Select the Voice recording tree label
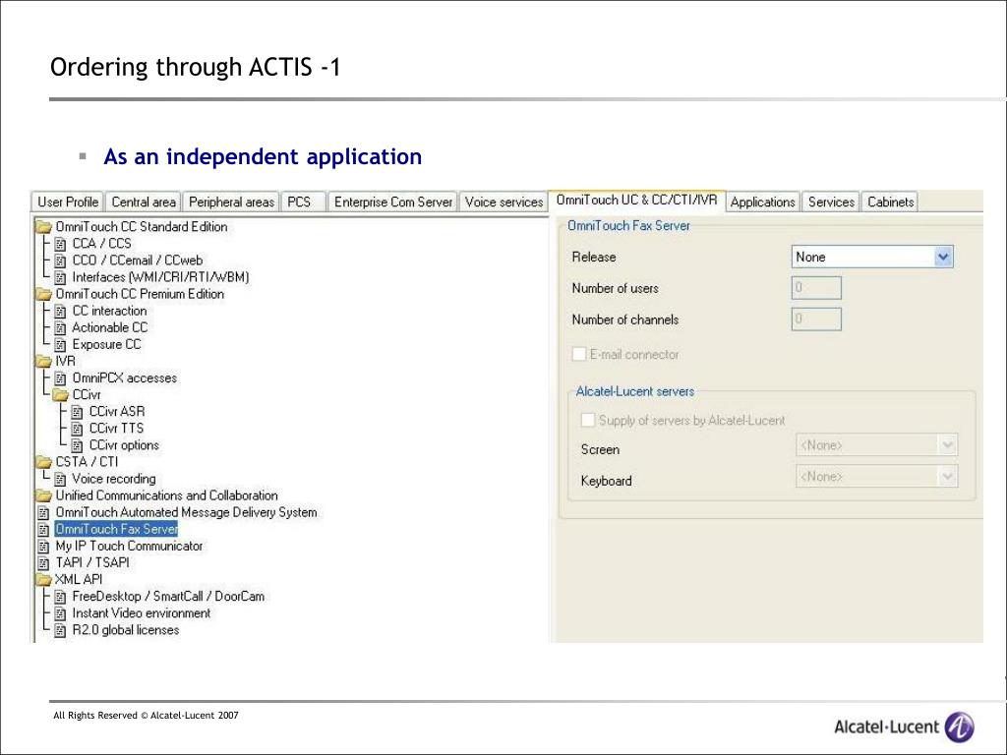1007x755 pixels. [x=114, y=479]
